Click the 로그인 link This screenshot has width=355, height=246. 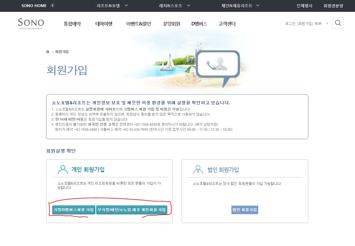290,24
